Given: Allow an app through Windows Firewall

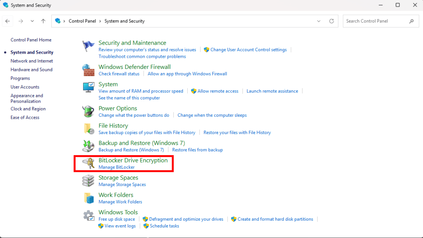Looking at the screenshot, I should pos(187,74).
